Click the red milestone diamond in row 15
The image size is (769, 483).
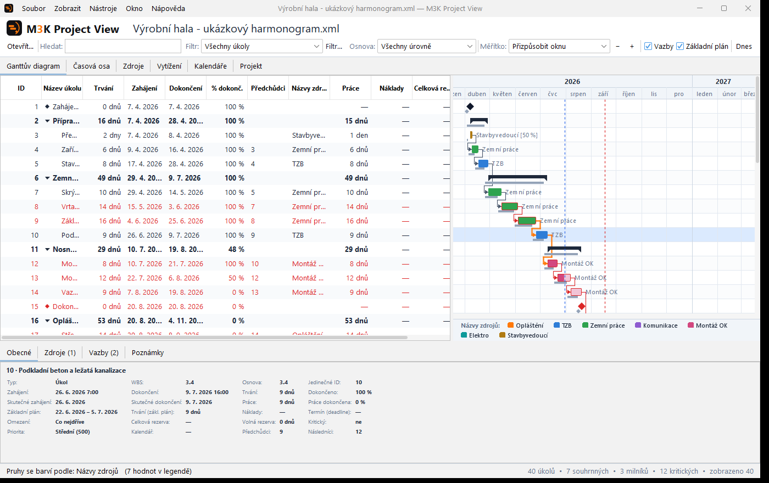pos(47,306)
